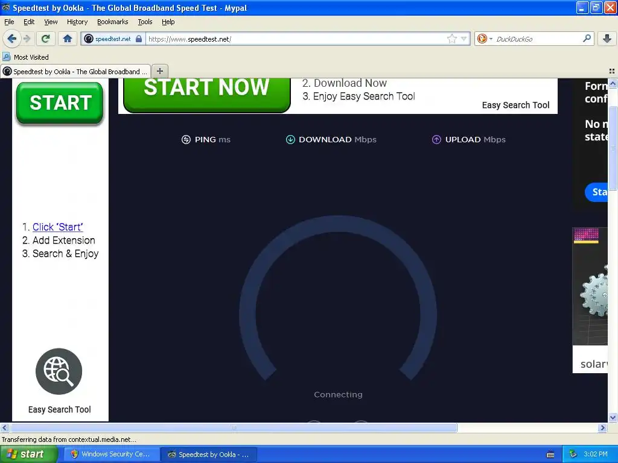Open the URL history dropdown arrow
Screen dimensions: 618x463
[464, 39]
